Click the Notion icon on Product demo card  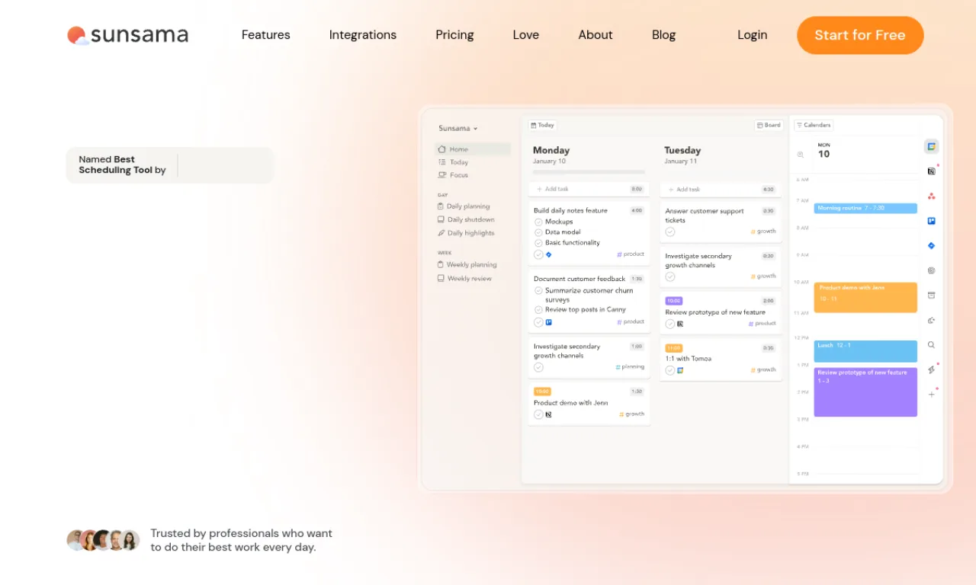point(549,414)
